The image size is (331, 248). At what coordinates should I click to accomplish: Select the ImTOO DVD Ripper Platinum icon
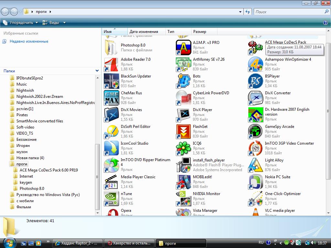coord(111,165)
